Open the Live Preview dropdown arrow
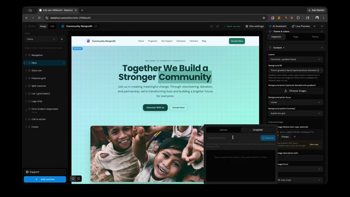Viewport: 350px width, 197px height. (x=314, y=26)
